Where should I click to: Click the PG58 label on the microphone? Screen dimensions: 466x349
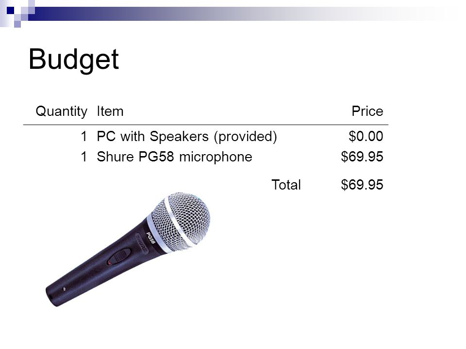pos(150,238)
